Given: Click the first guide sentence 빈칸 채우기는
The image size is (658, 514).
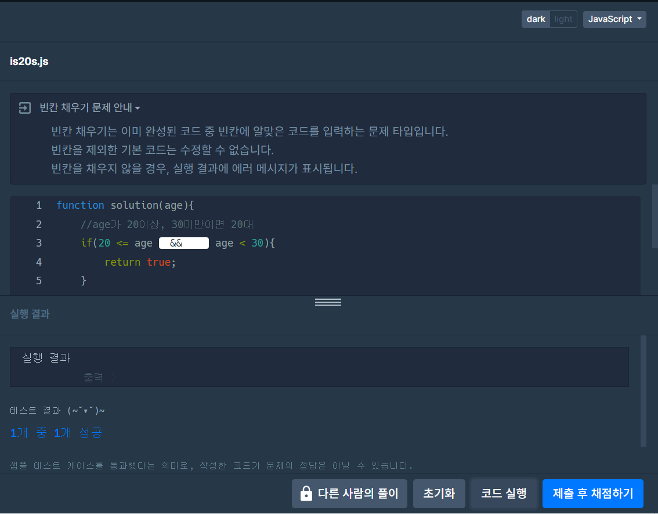Looking at the screenshot, I should (250, 131).
